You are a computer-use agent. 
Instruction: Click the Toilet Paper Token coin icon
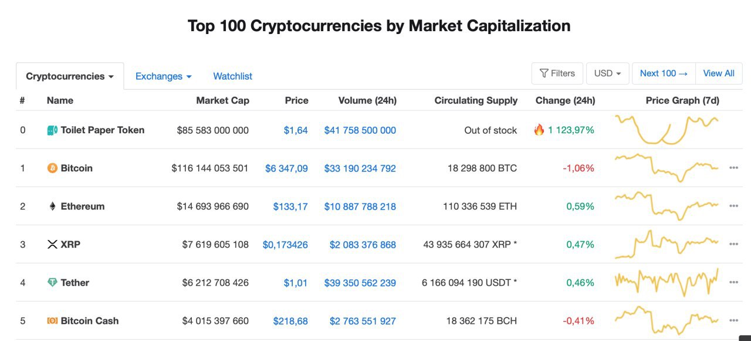(x=52, y=130)
